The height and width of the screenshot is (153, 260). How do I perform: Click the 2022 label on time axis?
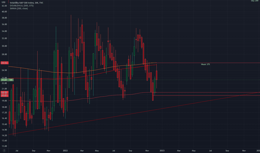pos(65,151)
